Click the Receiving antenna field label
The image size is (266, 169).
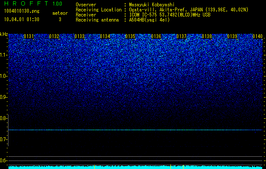point(97,20)
